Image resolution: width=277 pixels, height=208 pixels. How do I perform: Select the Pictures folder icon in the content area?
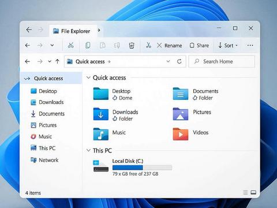click(181, 114)
